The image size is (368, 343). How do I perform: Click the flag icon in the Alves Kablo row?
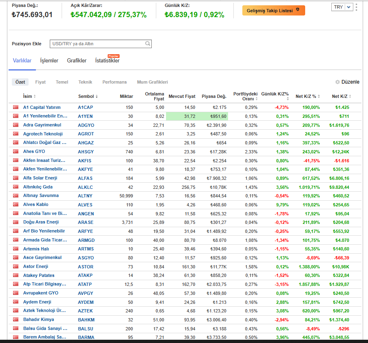coord(16,204)
